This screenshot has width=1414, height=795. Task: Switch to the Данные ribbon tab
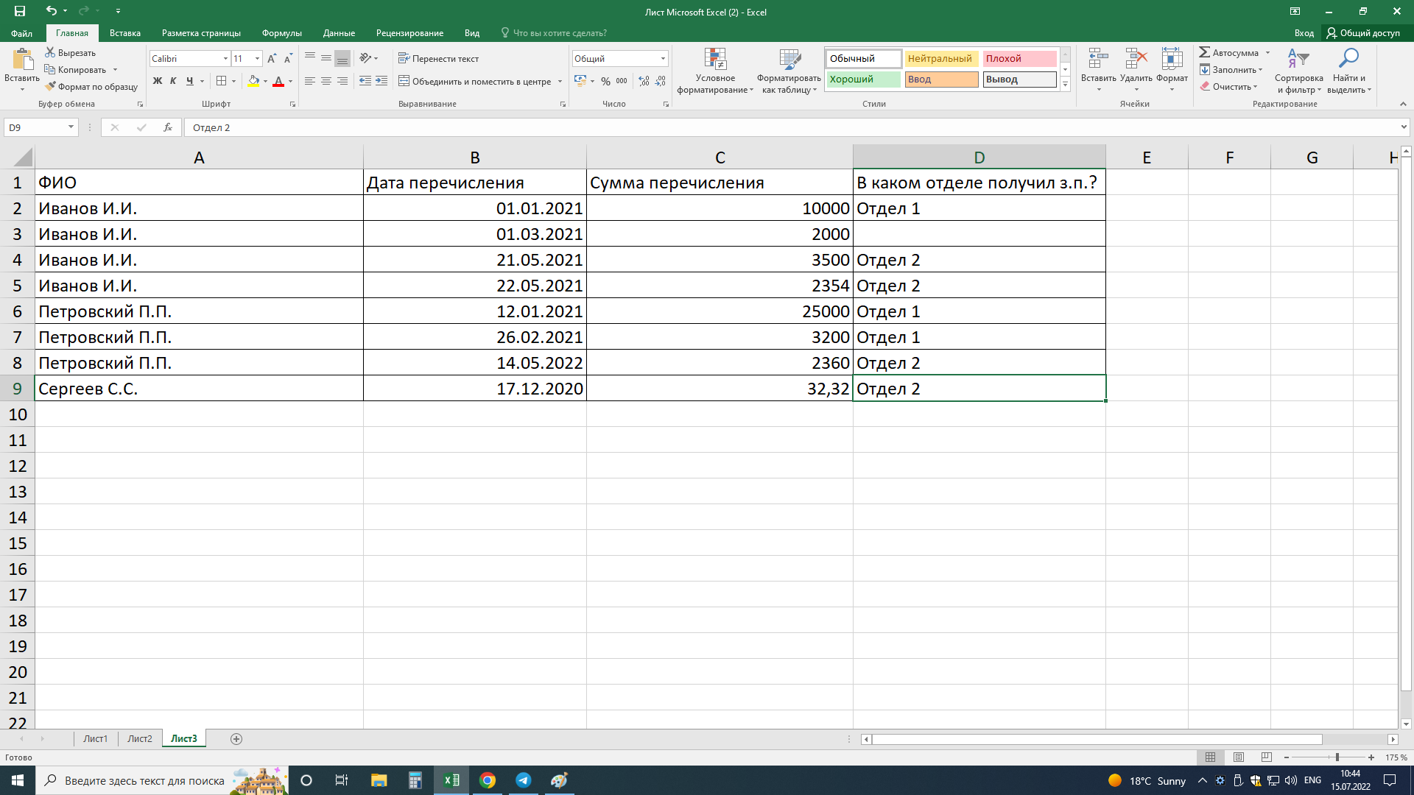(339, 33)
